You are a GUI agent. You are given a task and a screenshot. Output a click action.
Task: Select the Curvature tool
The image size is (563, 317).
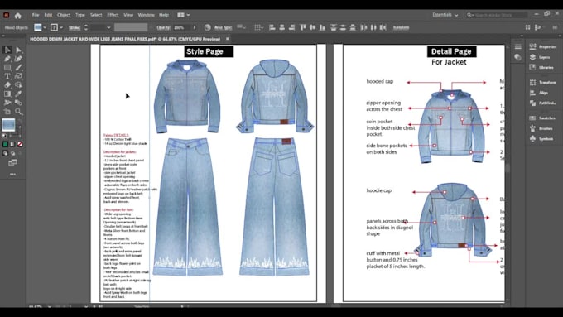pyautogui.click(x=18, y=59)
